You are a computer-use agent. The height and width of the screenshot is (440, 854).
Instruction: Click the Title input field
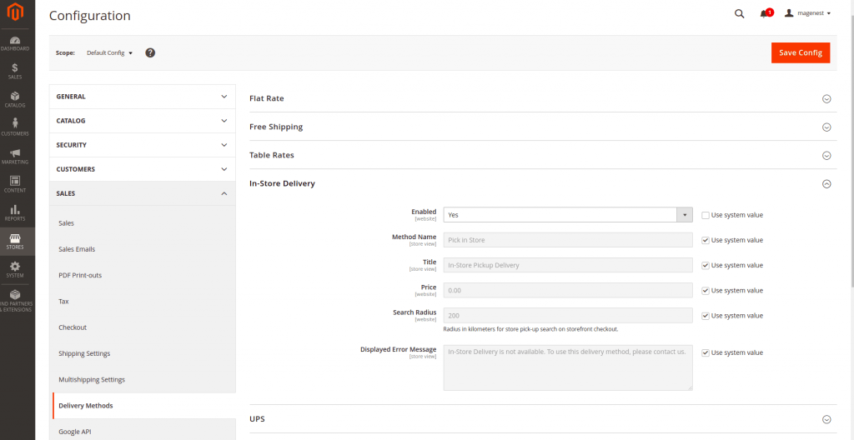pyautogui.click(x=568, y=265)
